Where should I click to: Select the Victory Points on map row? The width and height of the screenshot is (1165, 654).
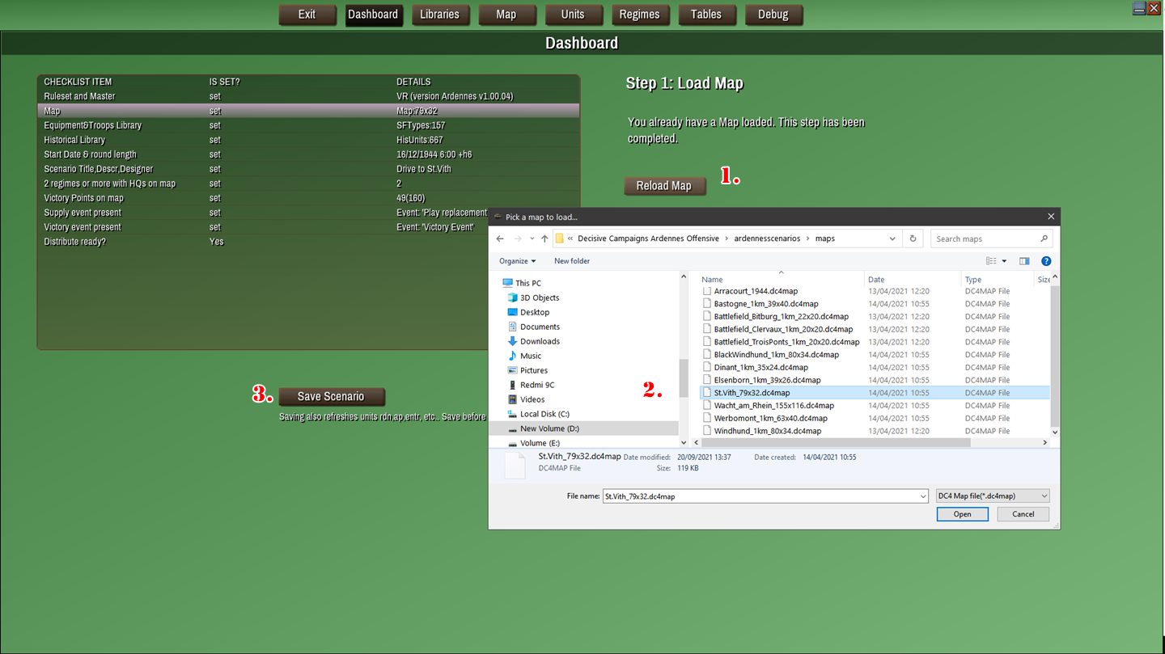[308, 198]
